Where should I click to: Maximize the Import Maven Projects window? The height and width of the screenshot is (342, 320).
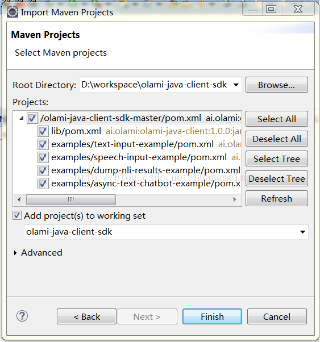pos(271,10)
